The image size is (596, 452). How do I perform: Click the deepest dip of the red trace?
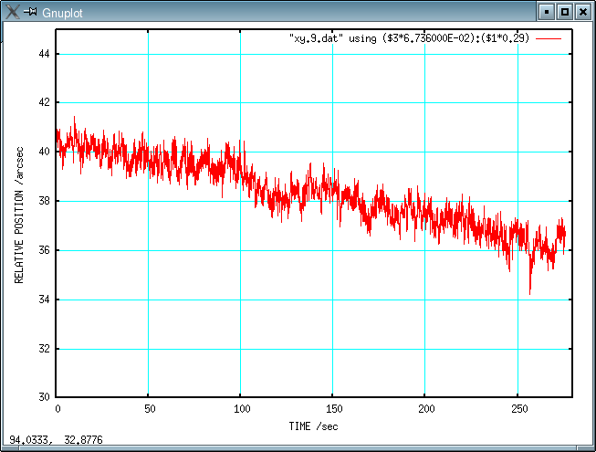pos(530,293)
